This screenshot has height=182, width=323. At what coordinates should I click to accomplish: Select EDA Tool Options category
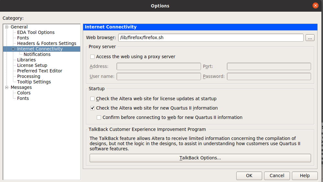point(36,32)
